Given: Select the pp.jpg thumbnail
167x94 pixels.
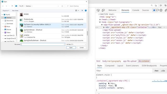Looking at the screenshot, I should pos(21,15).
